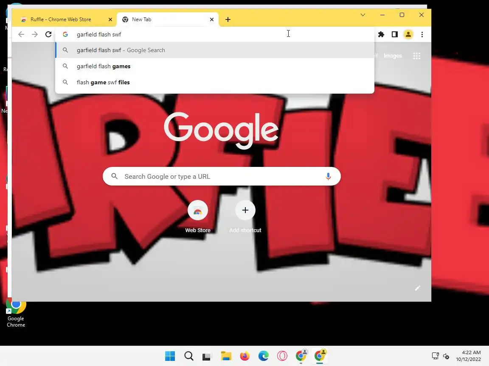This screenshot has height=366, width=489.
Task: Close the New Tab tab
Action: pos(212,19)
